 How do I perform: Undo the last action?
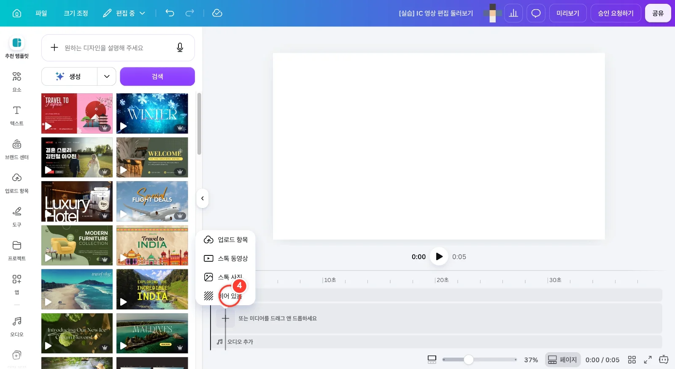pyautogui.click(x=170, y=13)
